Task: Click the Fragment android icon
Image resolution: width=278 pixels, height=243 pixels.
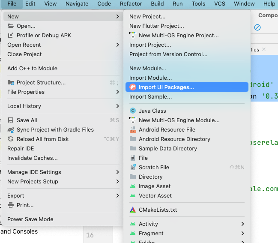Action: [x=133, y=233]
